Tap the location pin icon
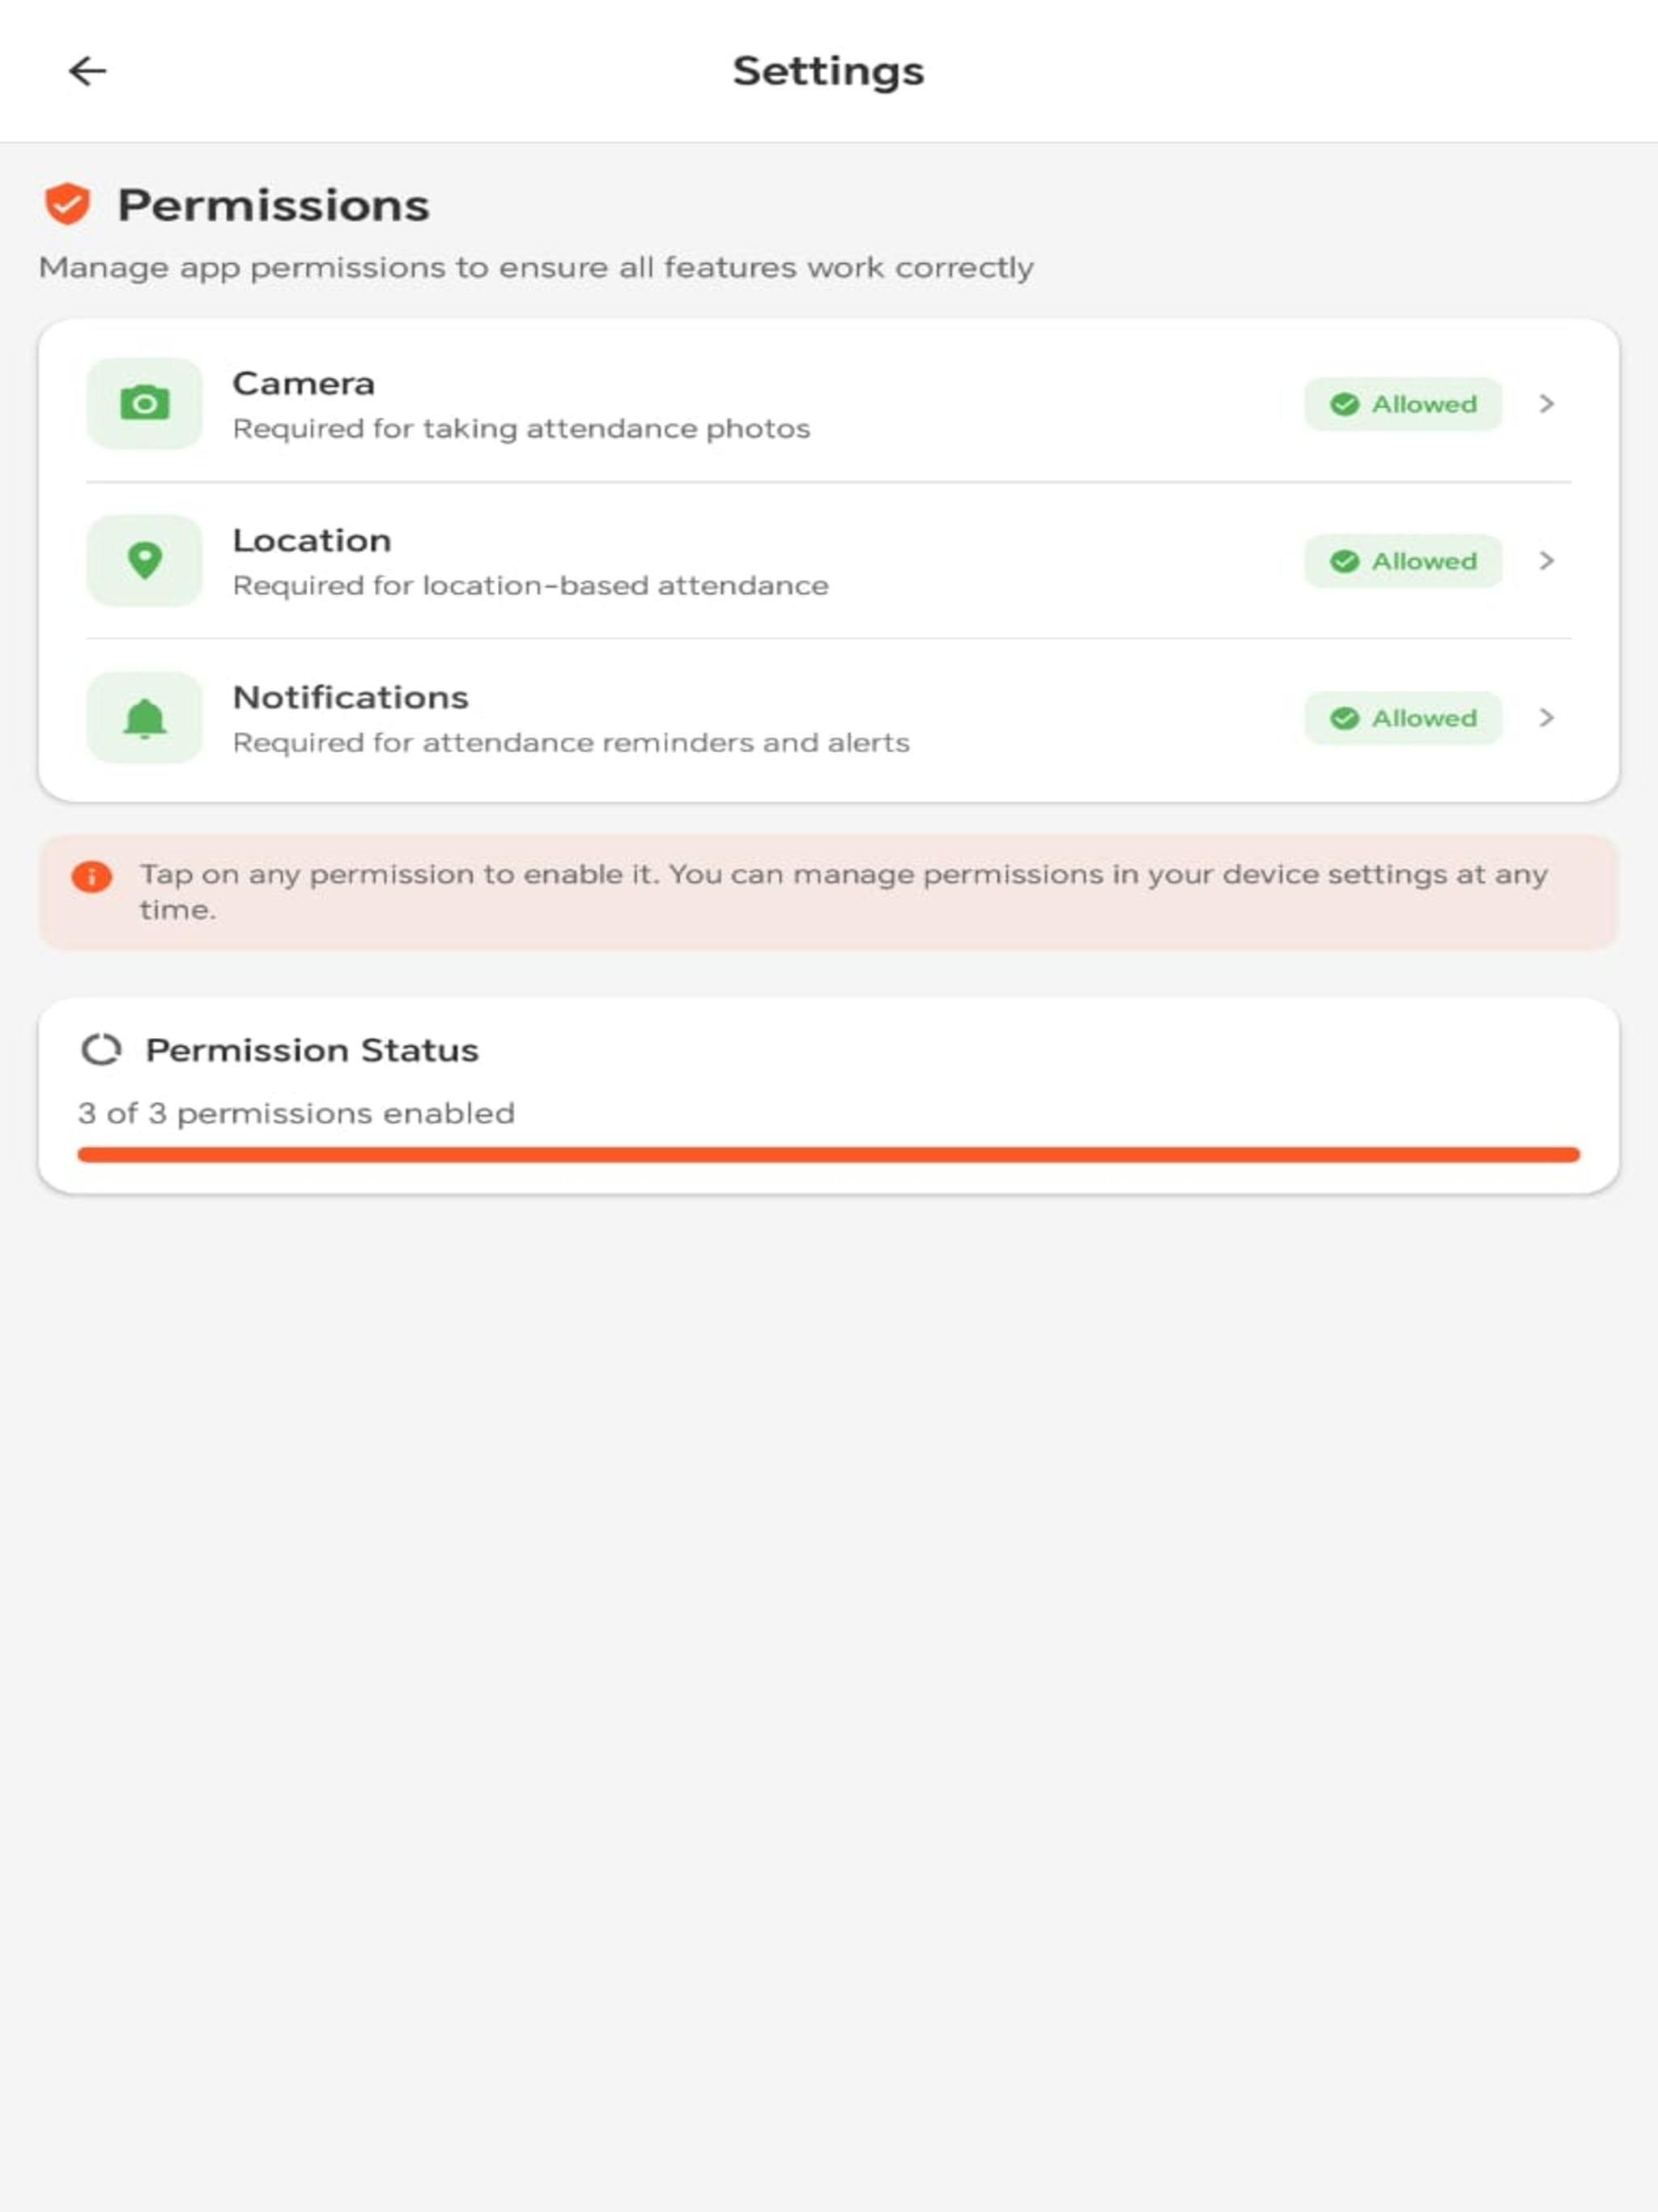The height and width of the screenshot is (2212, 1658). tap(145, 560)
